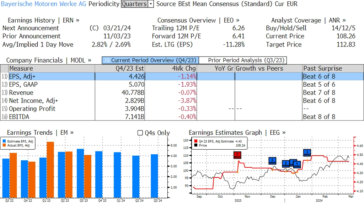Click Prior Announcement date 11/03/23
This screenshot has width=364, height=204.
[x=117, y=36]
